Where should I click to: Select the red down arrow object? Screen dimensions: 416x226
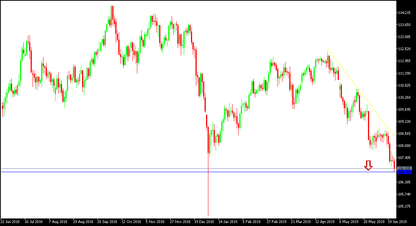[x=368, y=165]
